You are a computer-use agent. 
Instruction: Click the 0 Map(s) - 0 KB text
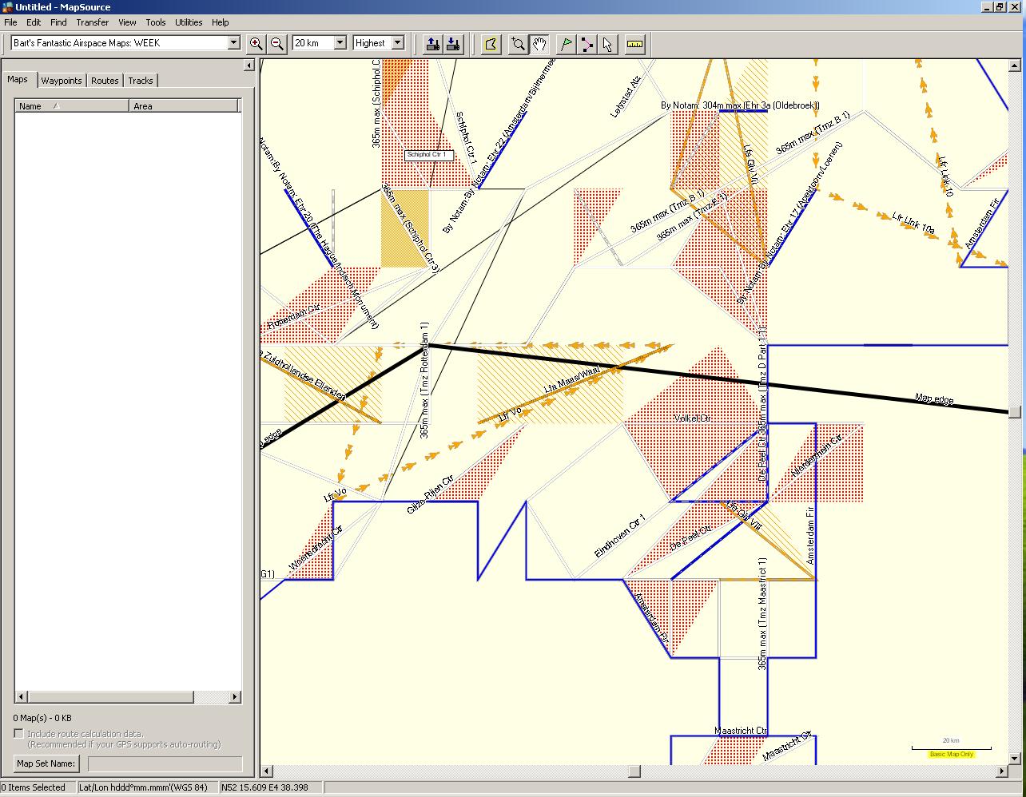tap(42, 718)
